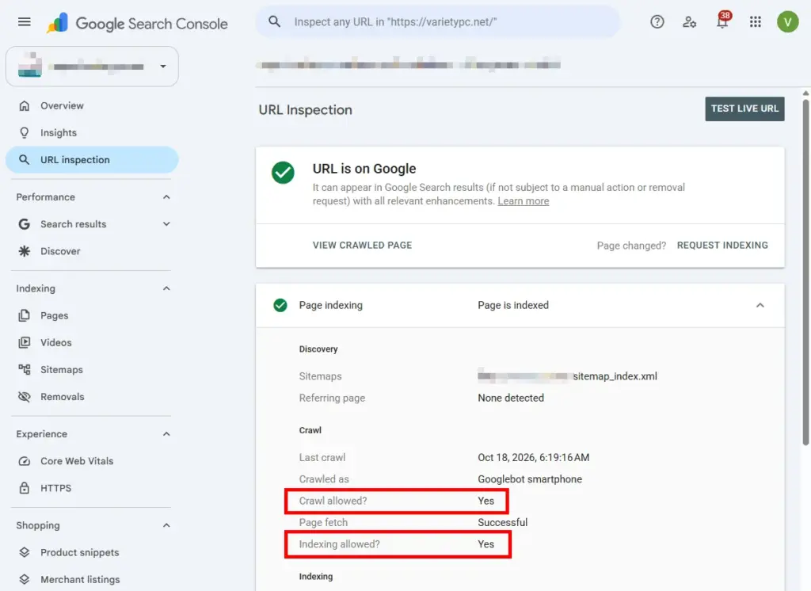The image size is (811, 591).
Task: Click the green check beside URL is on Google
Action: (283, 173)
